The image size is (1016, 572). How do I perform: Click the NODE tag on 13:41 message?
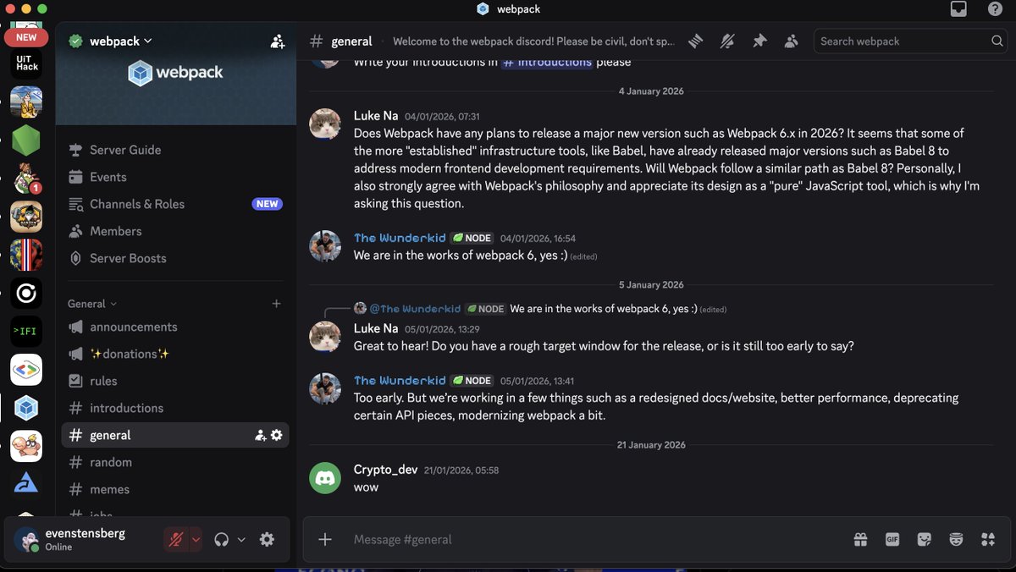click(x=472, y=381)
